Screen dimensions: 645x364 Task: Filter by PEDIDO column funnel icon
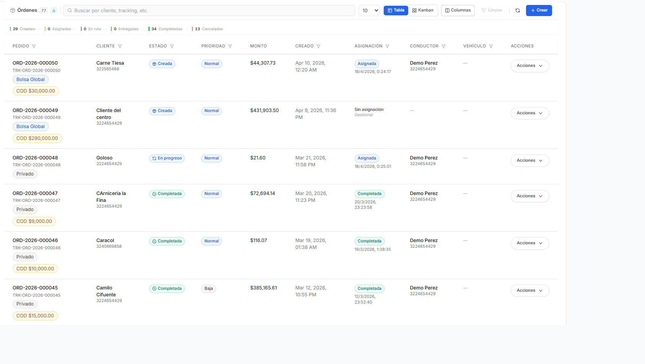pyautogui.click(x=34, y=46)
